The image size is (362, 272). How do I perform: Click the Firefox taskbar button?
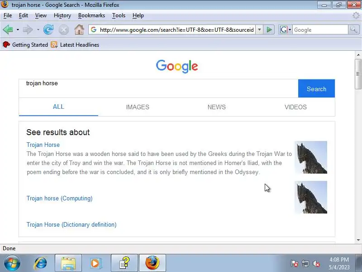point(152,263)
